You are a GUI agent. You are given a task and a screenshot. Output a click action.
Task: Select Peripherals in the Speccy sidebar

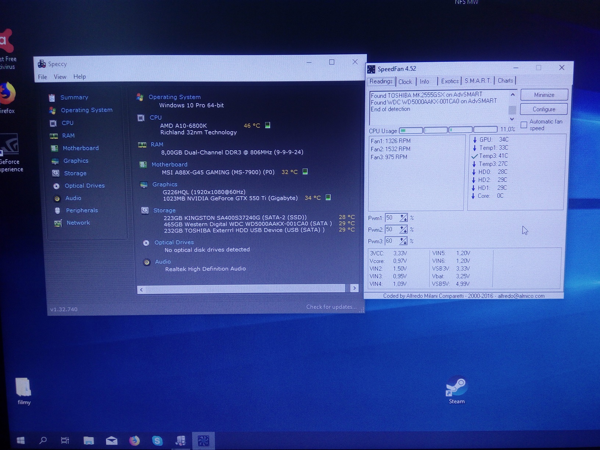click(82, 210)
